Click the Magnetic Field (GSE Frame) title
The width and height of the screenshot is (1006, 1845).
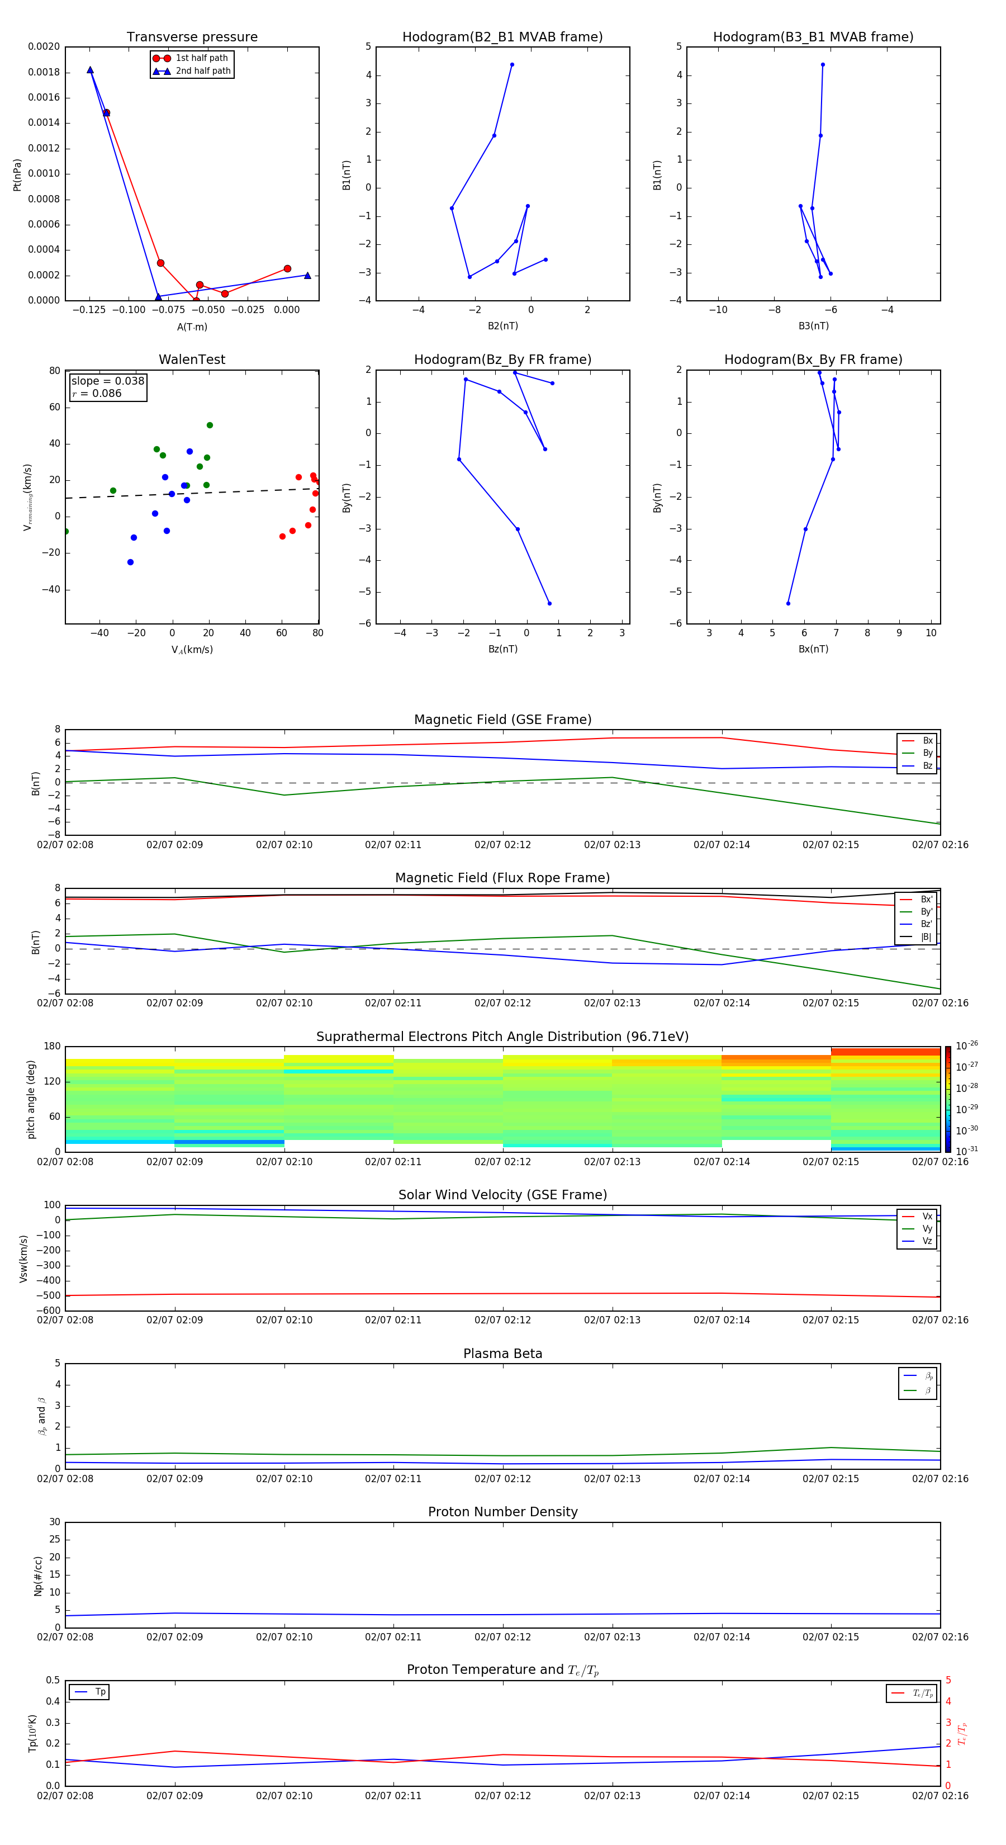[x=502, y=720]
